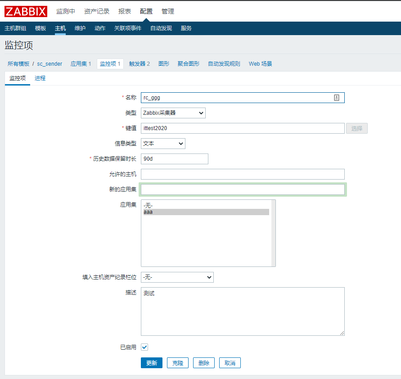Click the 应用集 list scrollbar
401x379 pixels.
[x=273, y=233]
